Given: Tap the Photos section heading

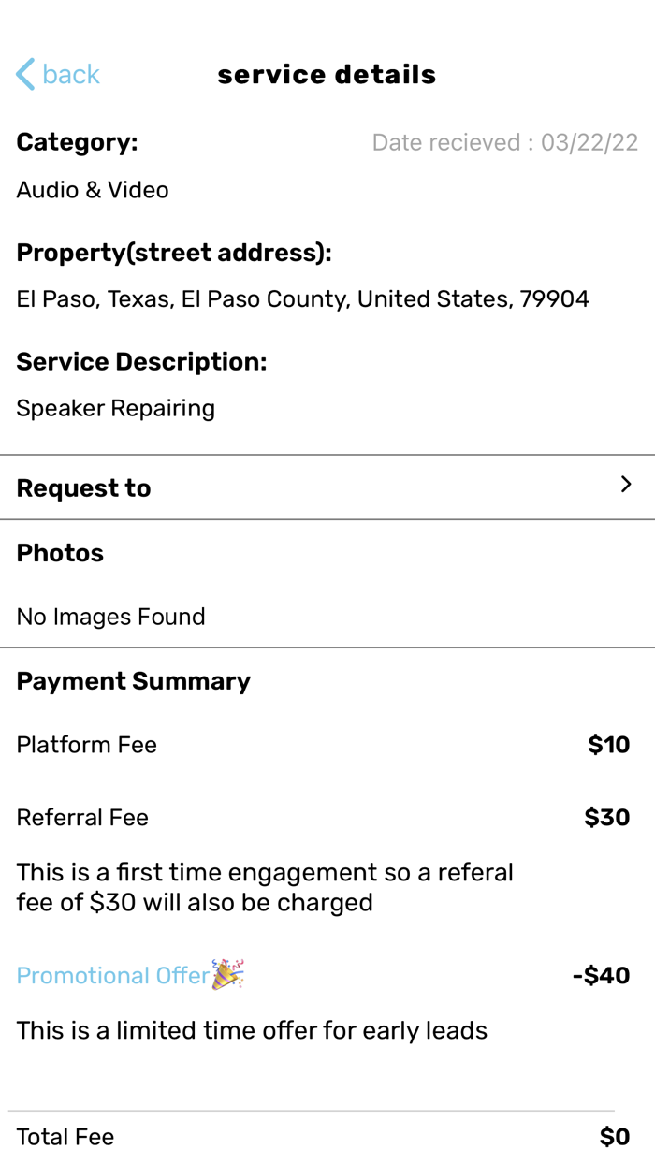Looking at the screenshot, I should click(60, 553).
